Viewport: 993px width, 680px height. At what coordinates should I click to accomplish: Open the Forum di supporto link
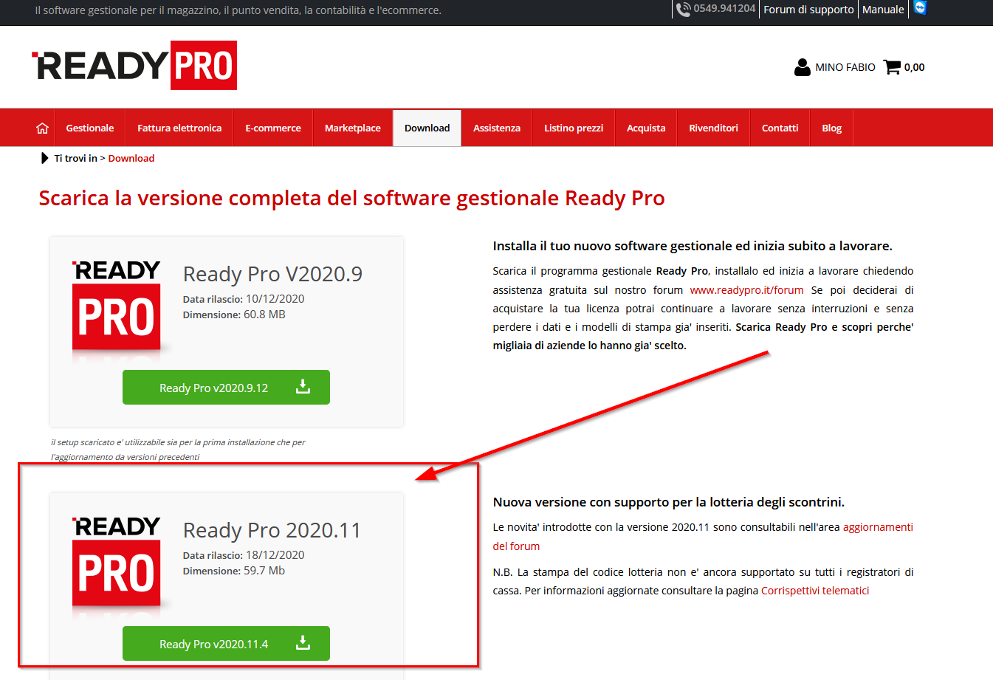click(x=808, y=10)
